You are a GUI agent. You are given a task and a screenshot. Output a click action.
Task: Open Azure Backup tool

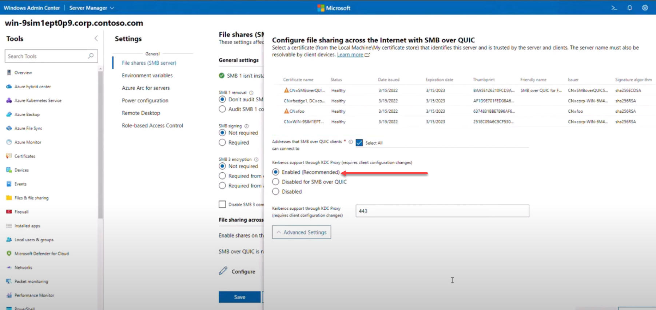click(27, 114)
